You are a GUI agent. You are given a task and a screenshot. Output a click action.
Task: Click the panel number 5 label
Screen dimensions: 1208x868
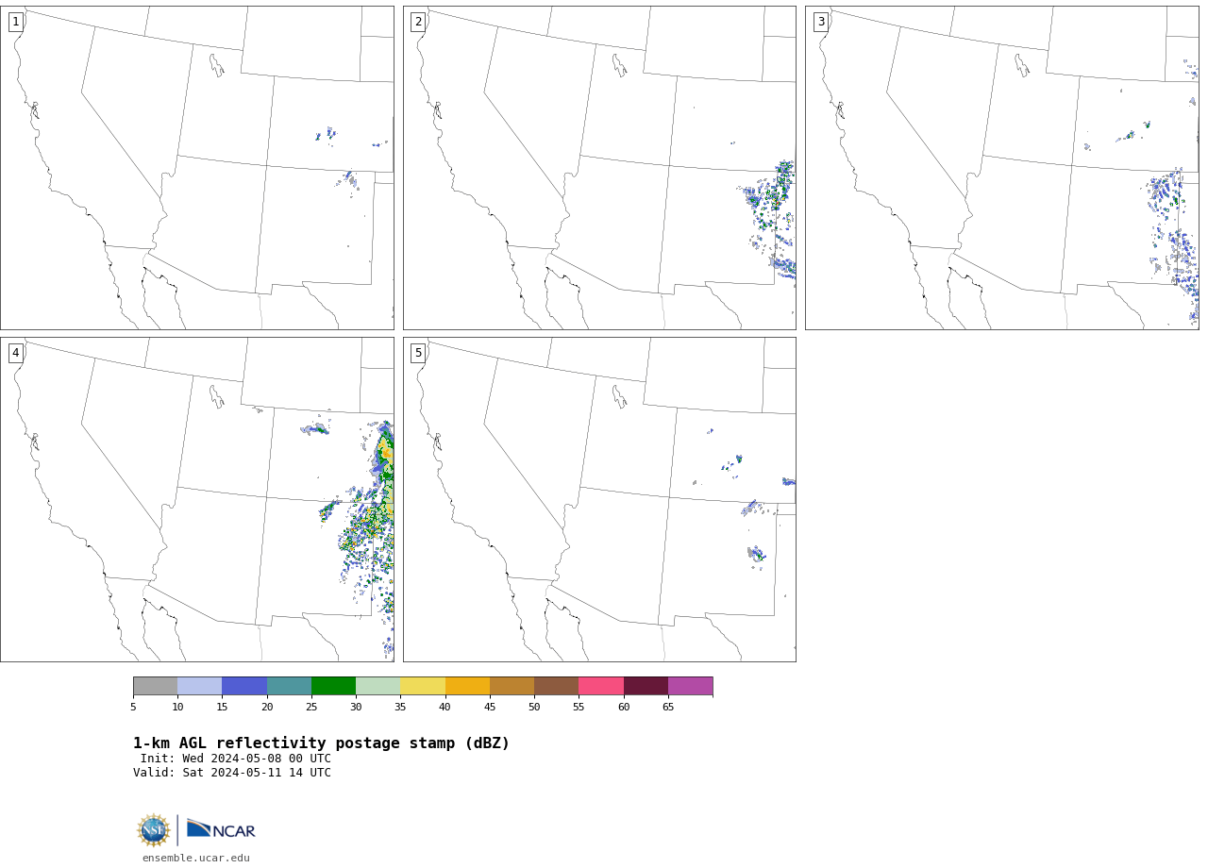(x=418, y=353)
